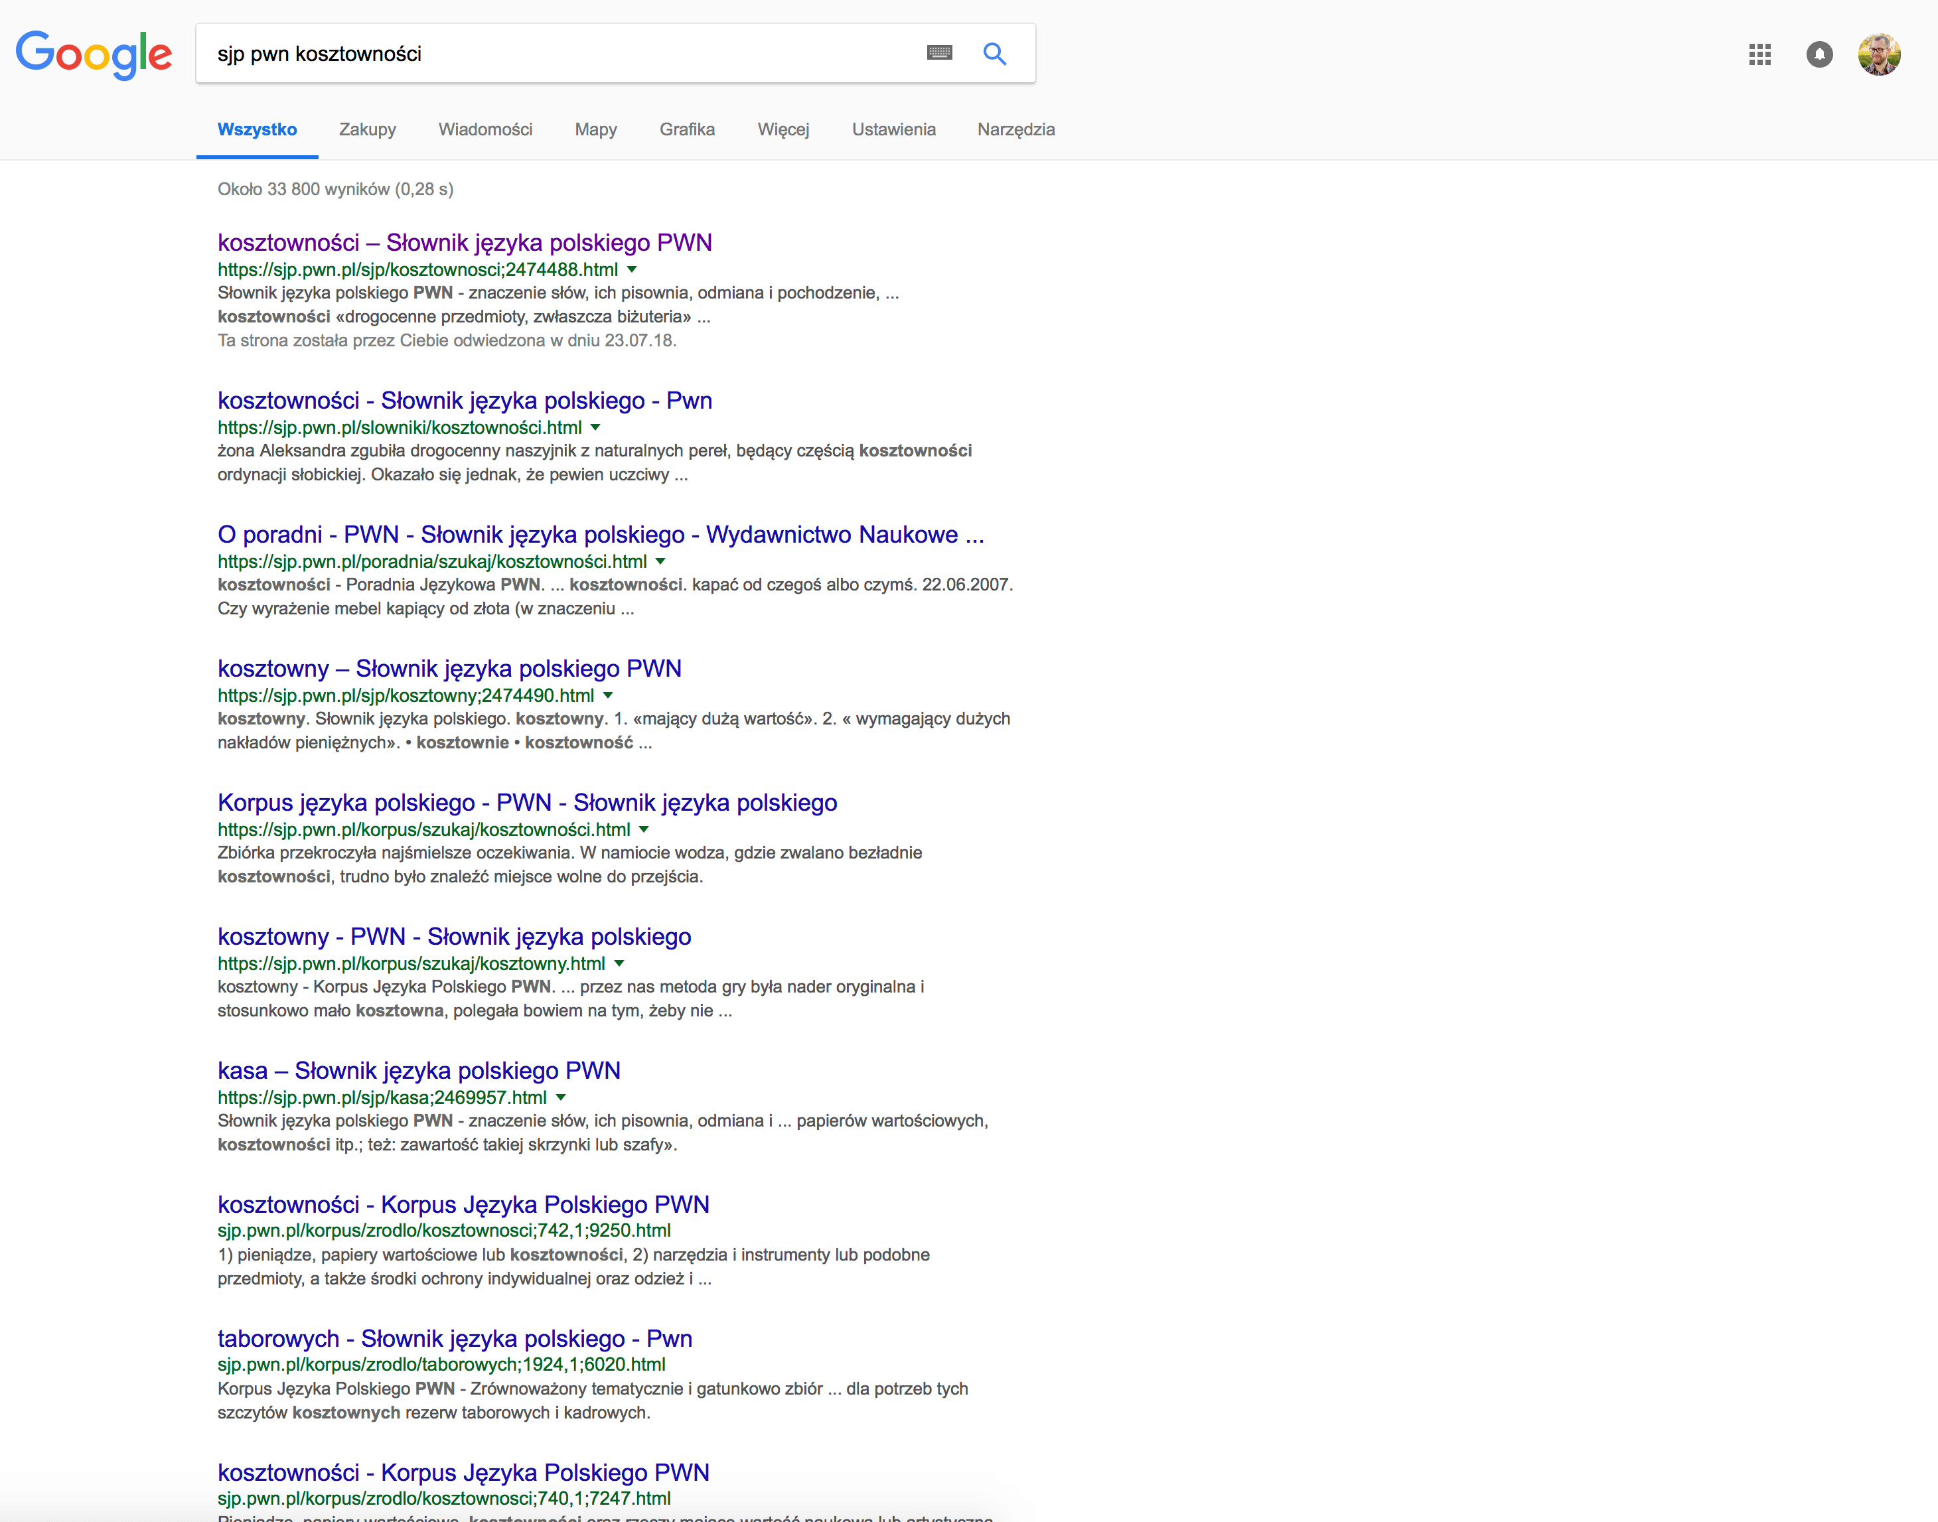The height and width of the screenshot is (1522, 1938).
Task: Switch to the Grafika tab
Action: pyautogui.click(x=688, y=129)
